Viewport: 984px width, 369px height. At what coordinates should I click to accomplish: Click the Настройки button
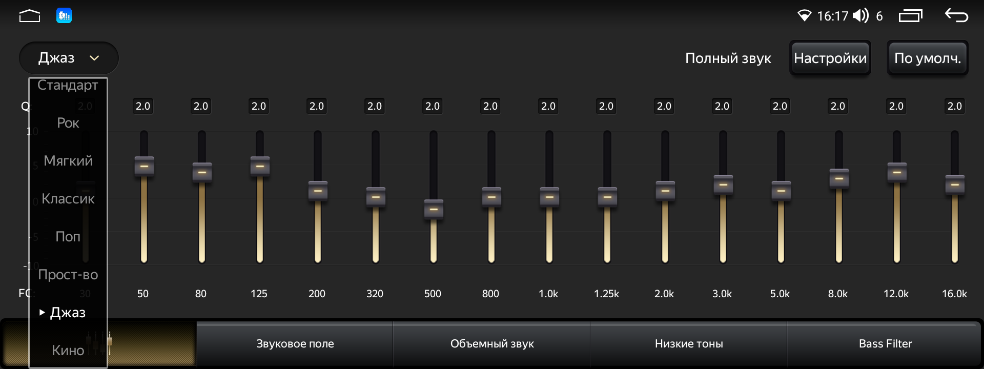(x=830, y=58)
